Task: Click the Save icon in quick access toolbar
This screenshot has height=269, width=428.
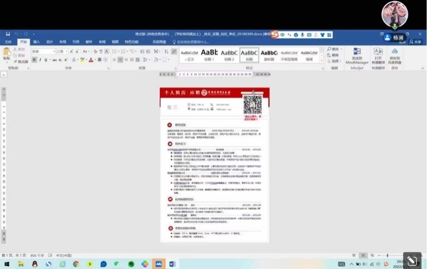Action: click(8, 34)
